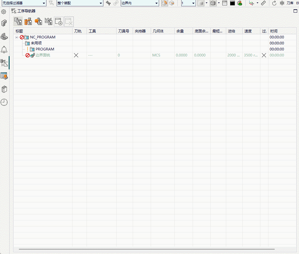Click the 时间 column header
Screen dimensions: 299x254
[274, 31]
